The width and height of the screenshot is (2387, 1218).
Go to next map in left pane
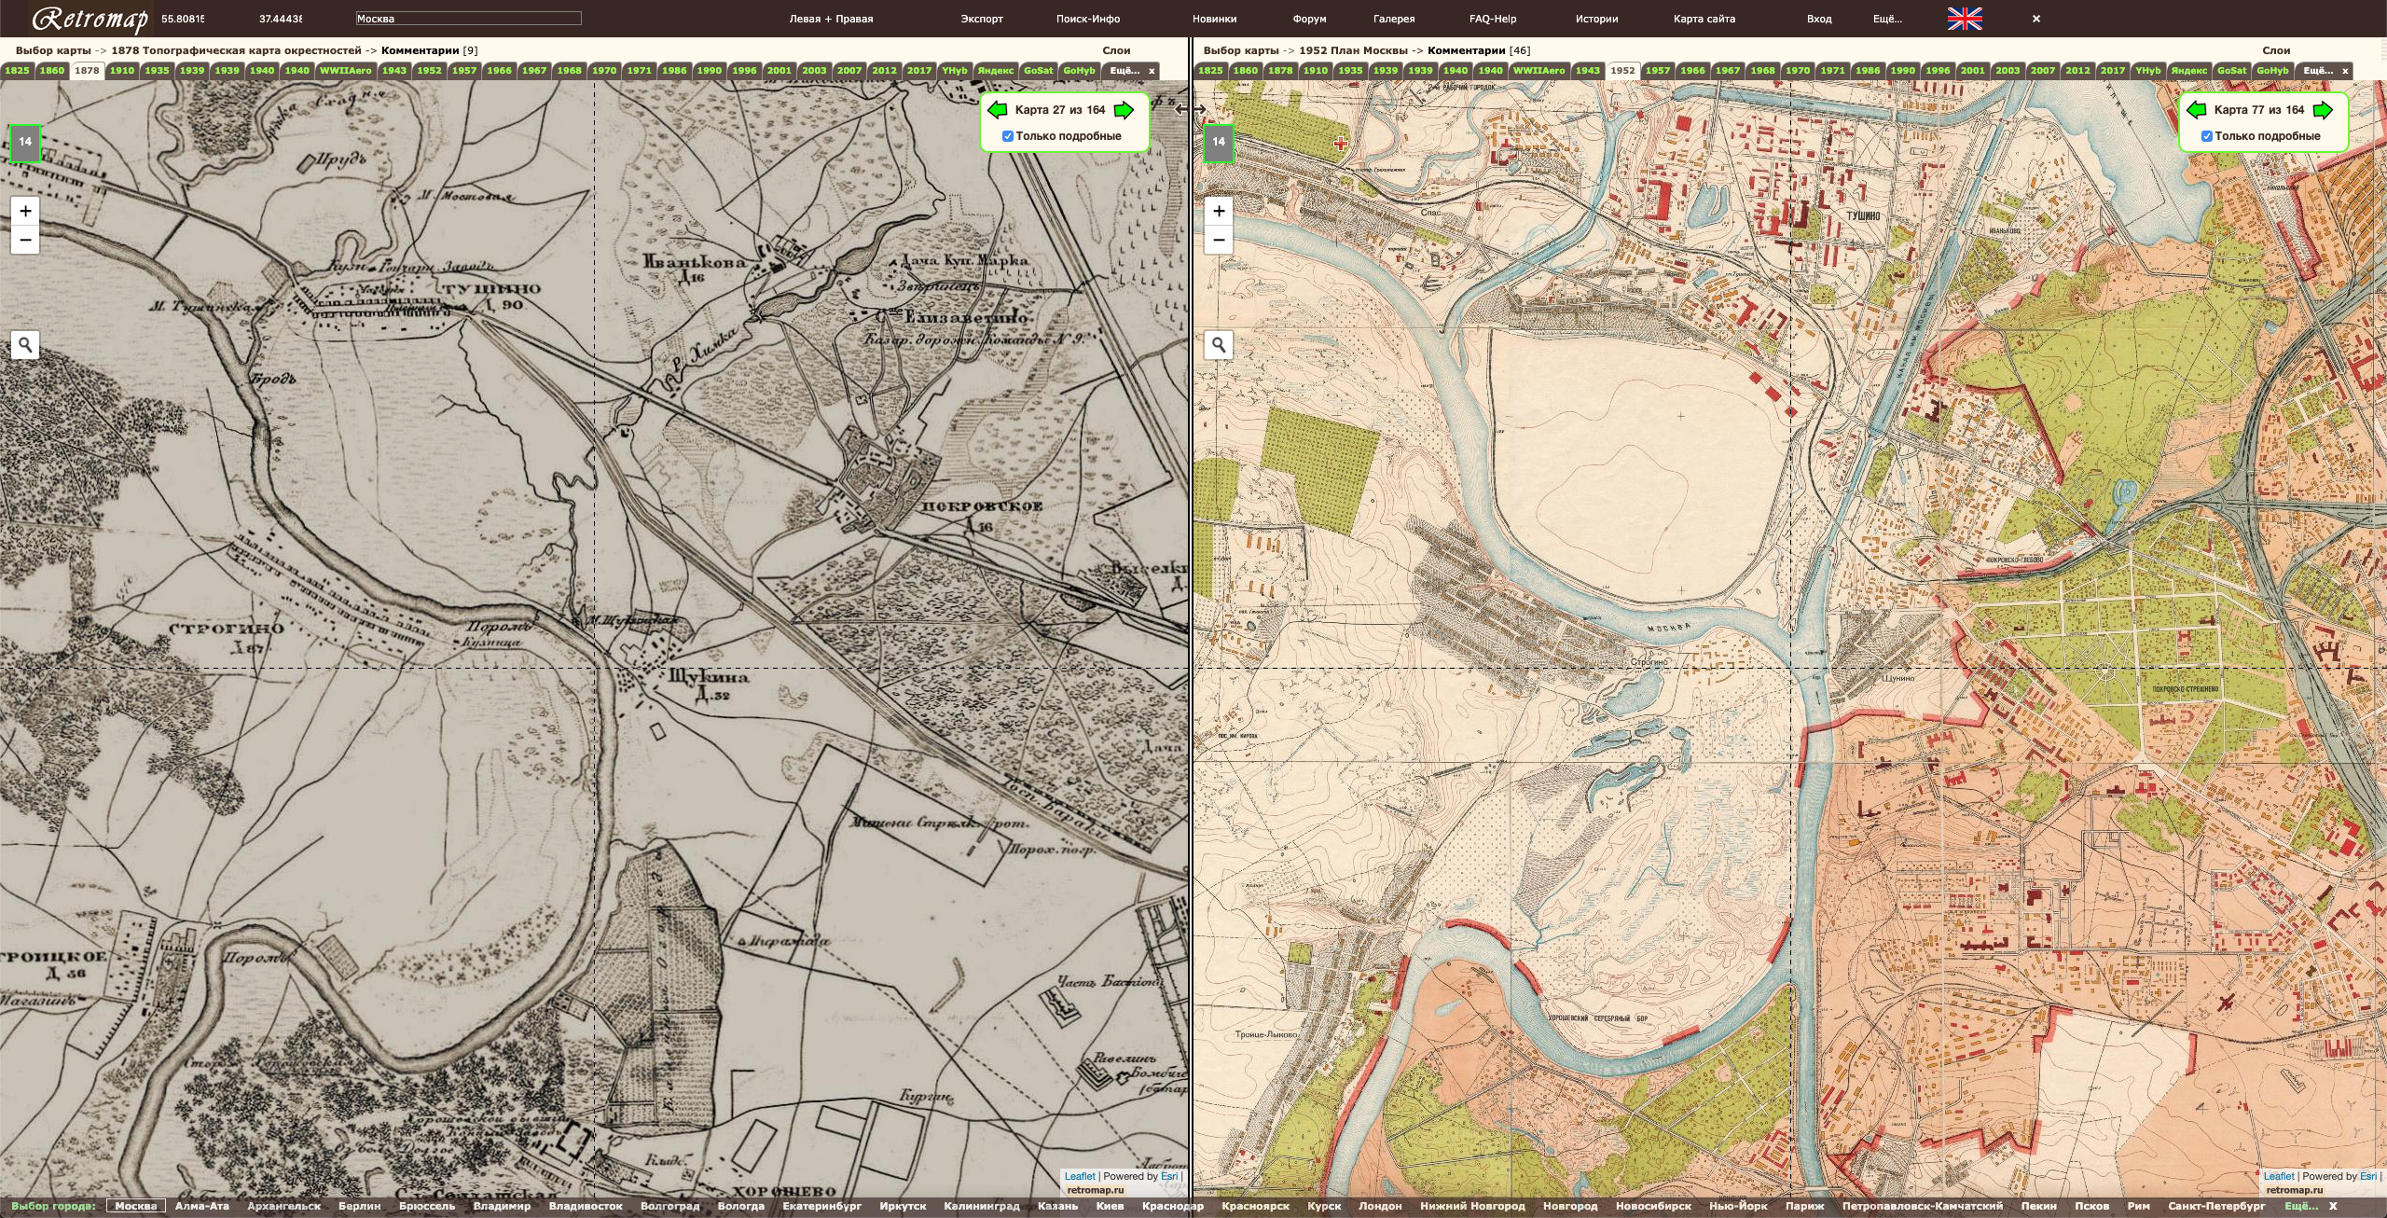1125,110
